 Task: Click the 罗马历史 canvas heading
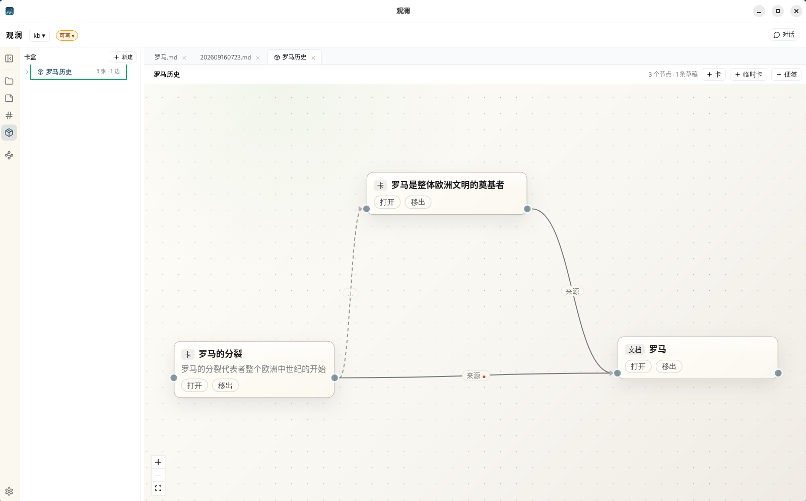(167, 75)
